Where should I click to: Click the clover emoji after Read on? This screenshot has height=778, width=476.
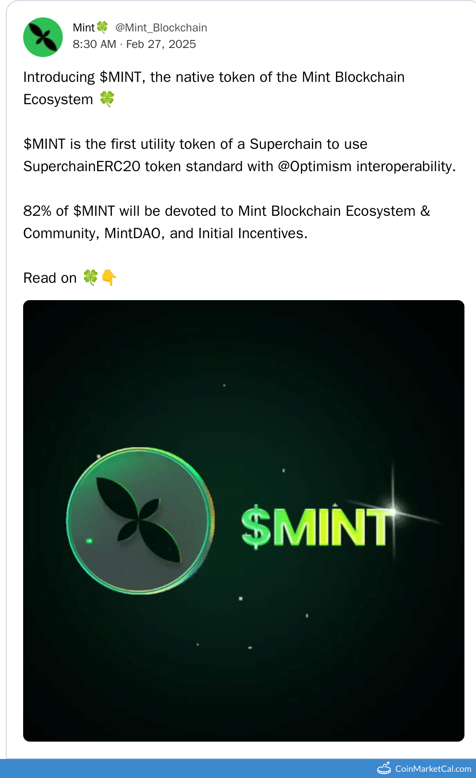point(90,277)
